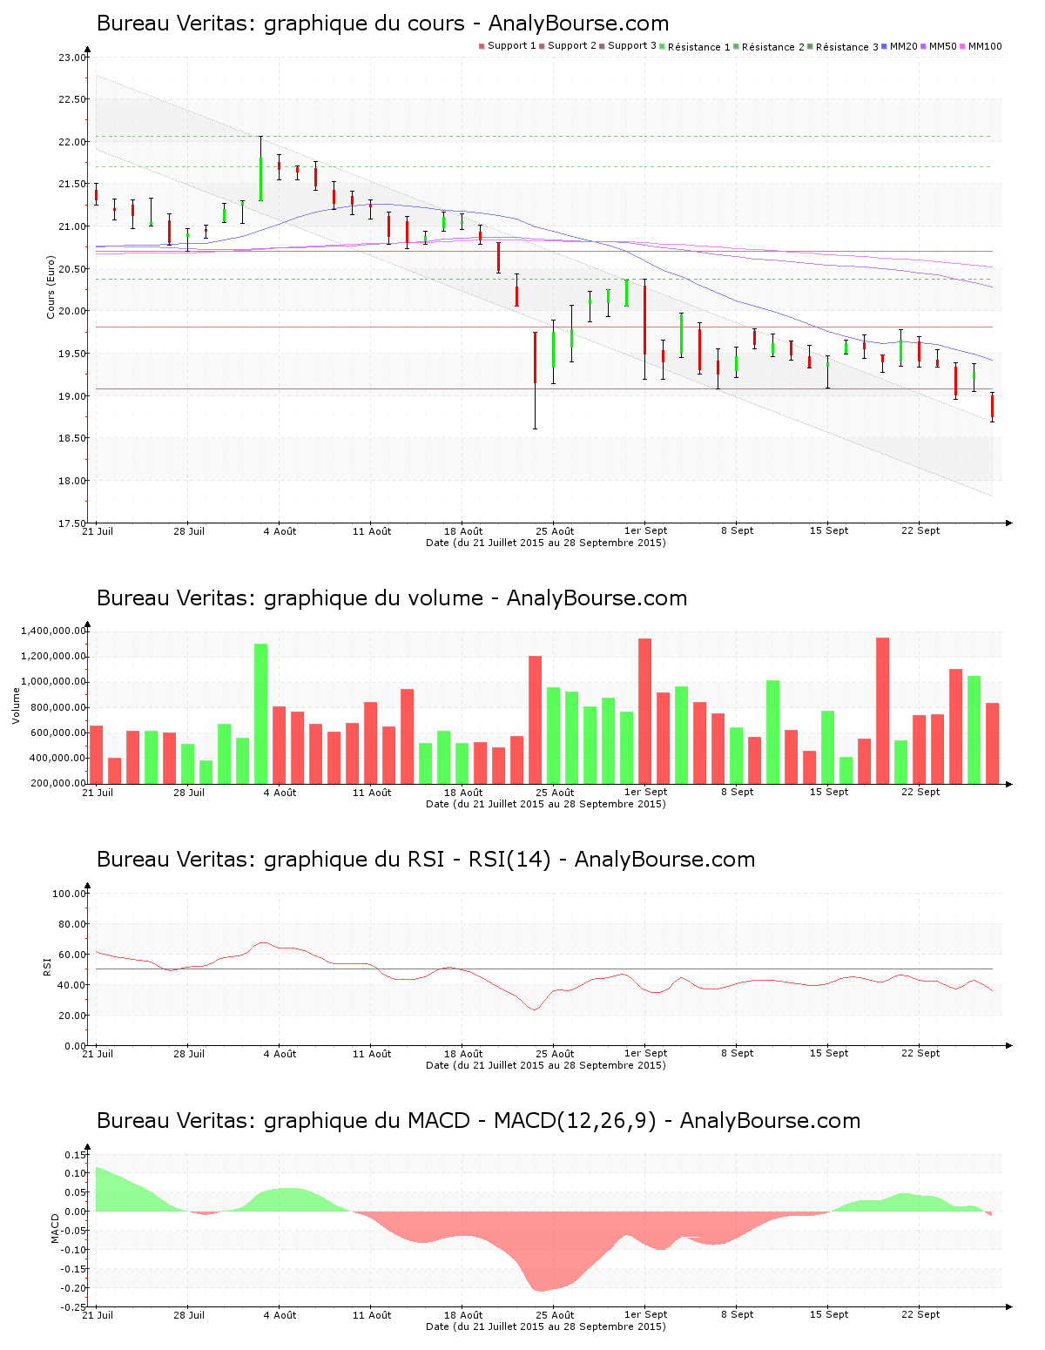The height and width of the screenshot is (1350, 1045).
Task: Click the 20.50 price axis value
Action: pos(72,269)
